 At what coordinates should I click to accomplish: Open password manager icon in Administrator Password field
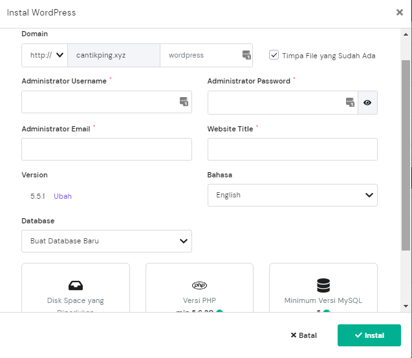point(350,102)
